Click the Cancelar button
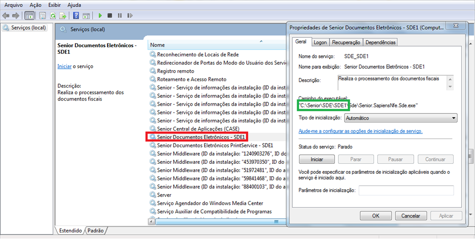475x239 pixels. (411, 216)
